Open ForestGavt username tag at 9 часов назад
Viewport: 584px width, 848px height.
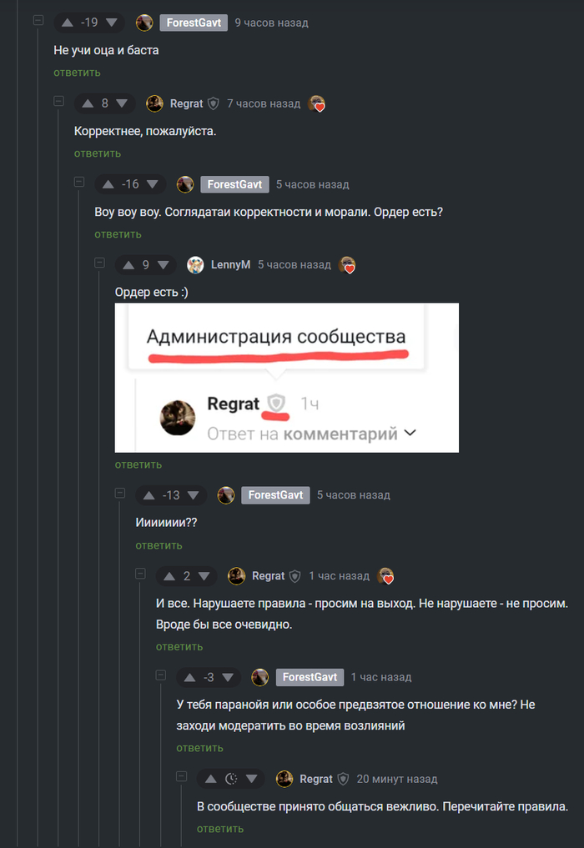(x=194, y=23)
